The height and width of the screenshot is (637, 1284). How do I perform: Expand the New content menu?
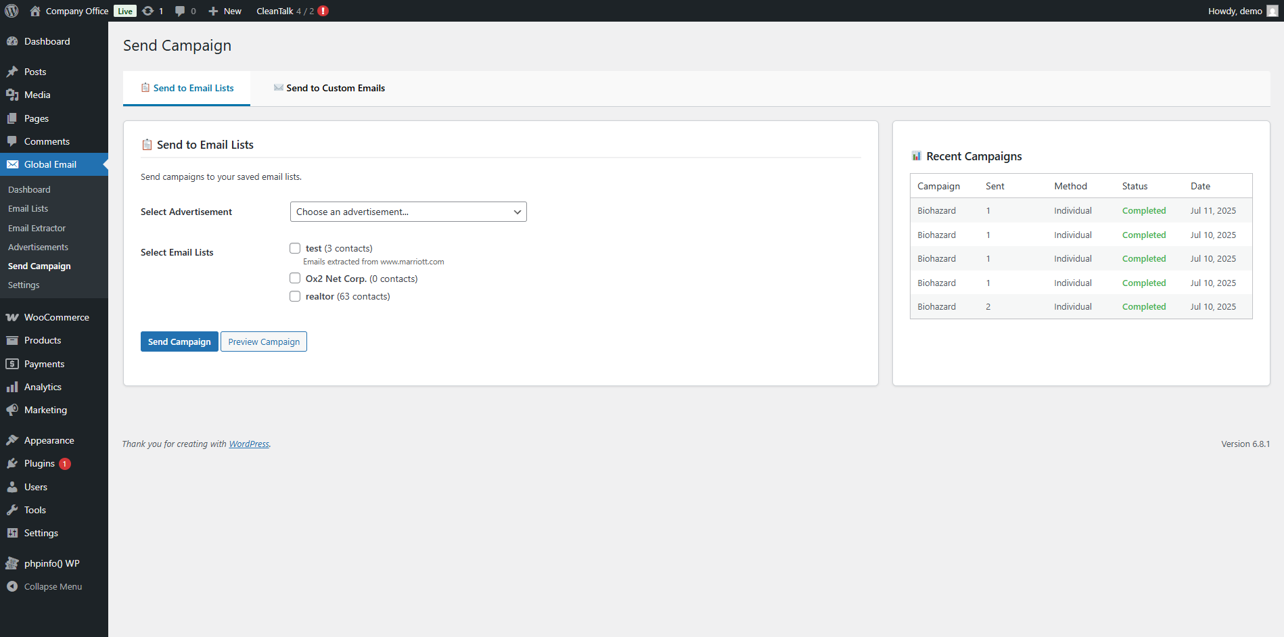(x=225, y=11)
